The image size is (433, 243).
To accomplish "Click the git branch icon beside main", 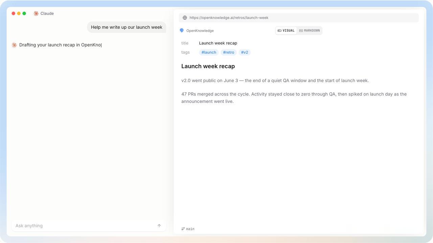I will click(x=183, y=229).
